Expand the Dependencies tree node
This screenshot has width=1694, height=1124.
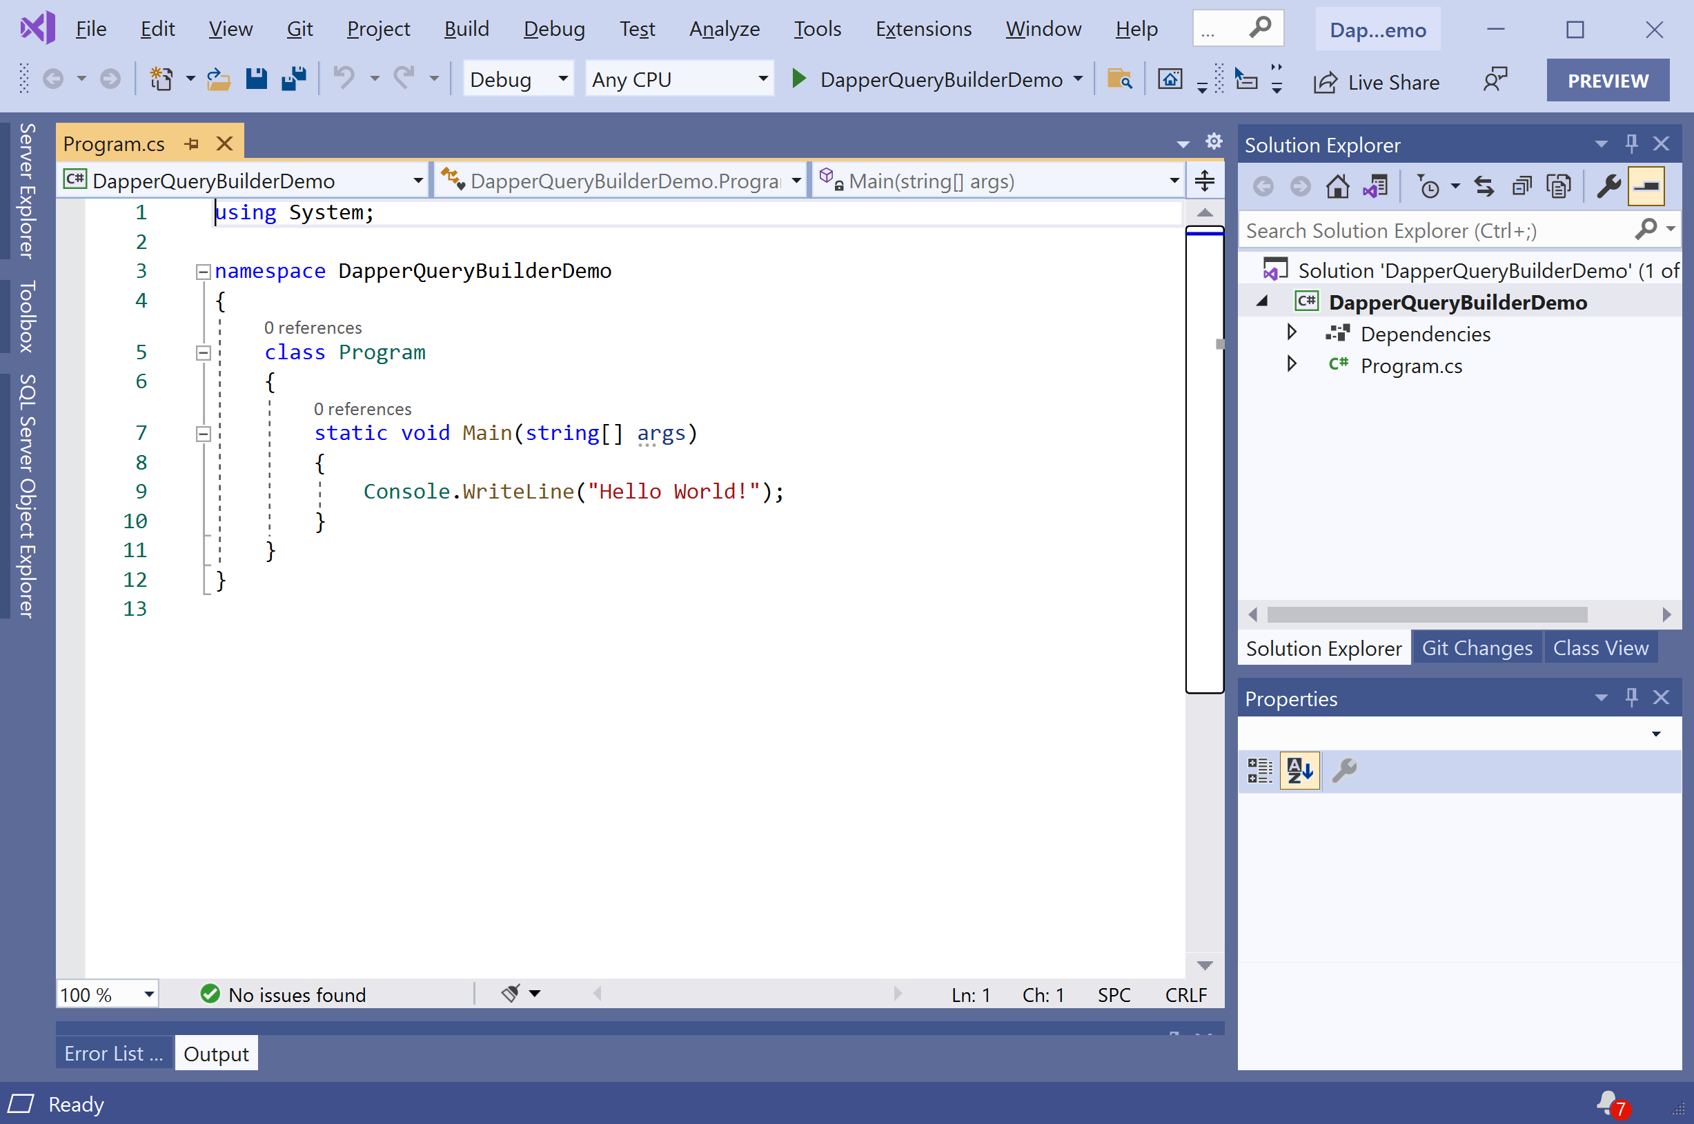click(1292, 332)
